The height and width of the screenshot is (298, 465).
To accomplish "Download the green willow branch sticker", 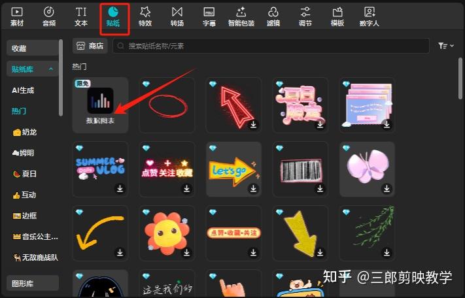I will pos(387,252).
